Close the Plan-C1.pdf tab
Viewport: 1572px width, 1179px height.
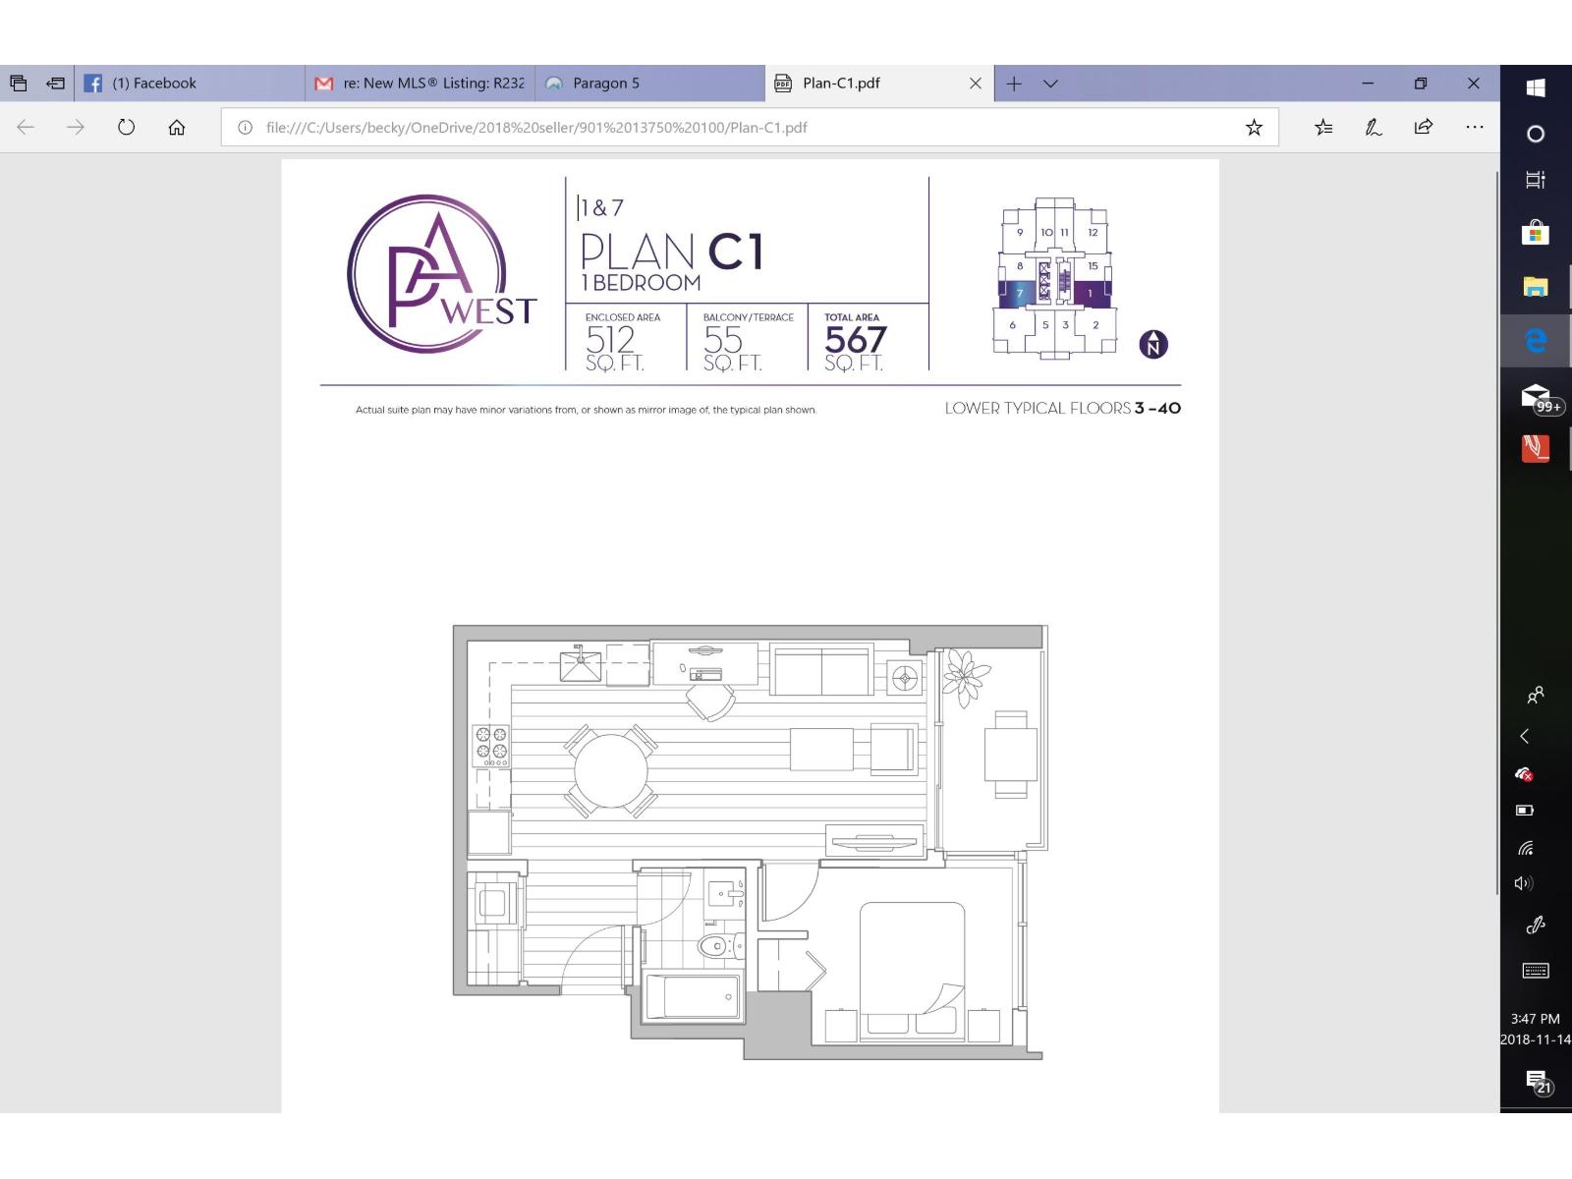pos(975,84)
